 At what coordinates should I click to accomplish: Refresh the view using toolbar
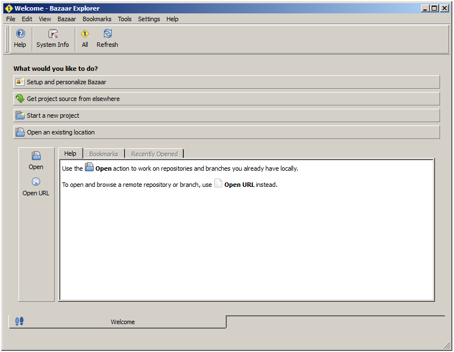pyautogui.click(x=107, y=38)
